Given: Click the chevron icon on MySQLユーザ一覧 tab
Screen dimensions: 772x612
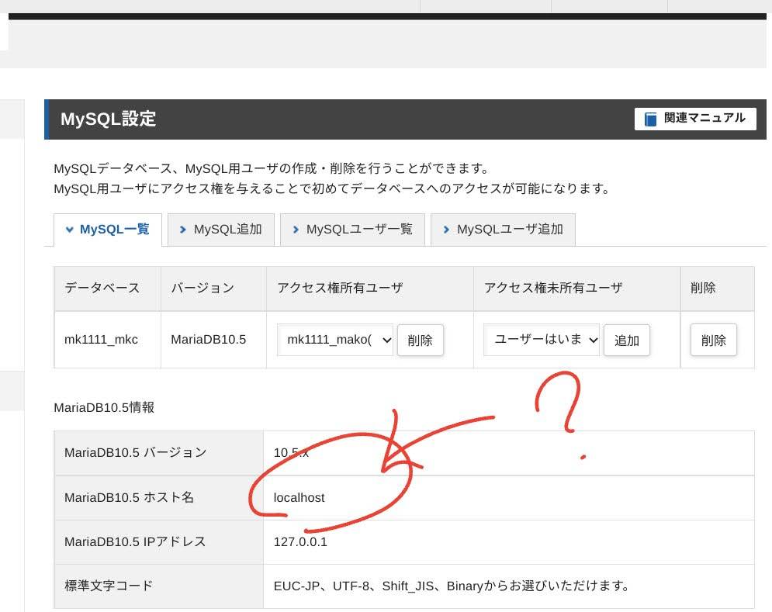Looking at the screenshot, I should (x=296, y=230).
